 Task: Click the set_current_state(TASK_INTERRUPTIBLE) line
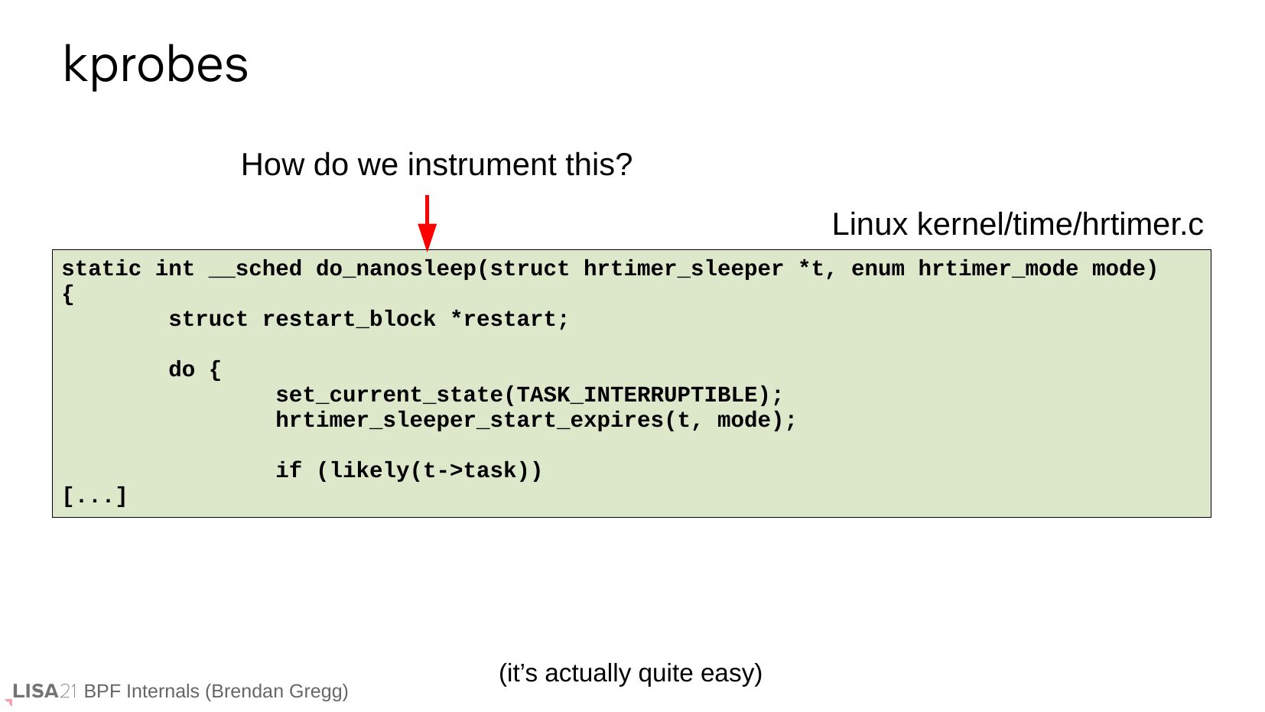(x=529, y=395)
